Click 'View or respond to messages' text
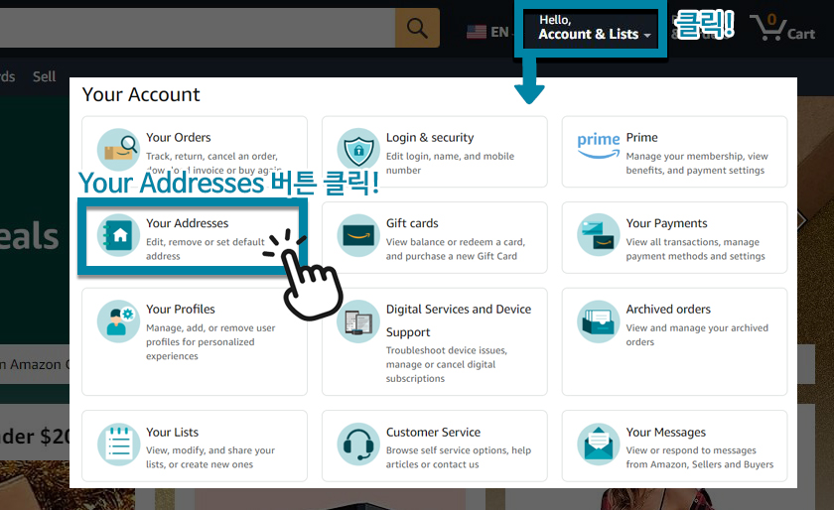 pos(699,456)
